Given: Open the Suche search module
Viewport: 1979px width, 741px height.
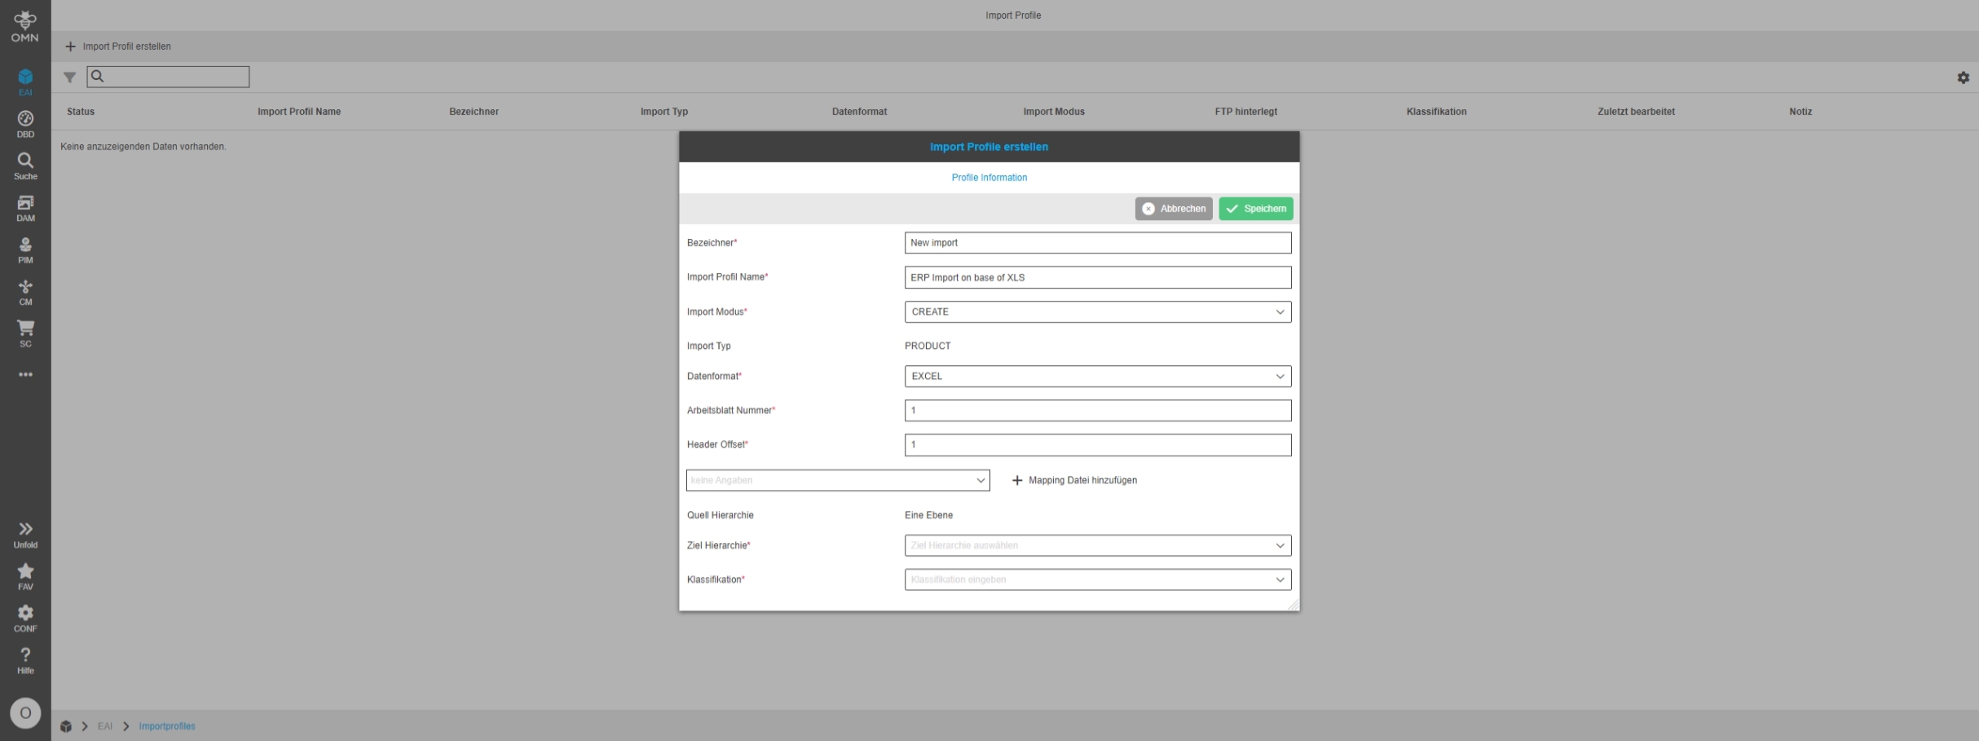Looking at the screenshot, I should coord(25,166).
